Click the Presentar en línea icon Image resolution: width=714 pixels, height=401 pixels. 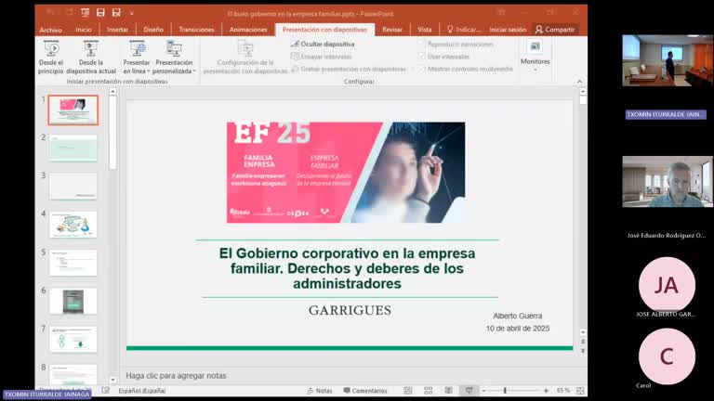pyautogui.click(x=137, y=49)
